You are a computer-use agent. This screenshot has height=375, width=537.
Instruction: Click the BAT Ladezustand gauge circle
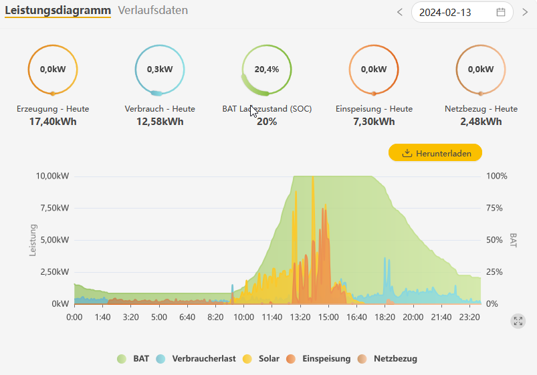point(267,69)
